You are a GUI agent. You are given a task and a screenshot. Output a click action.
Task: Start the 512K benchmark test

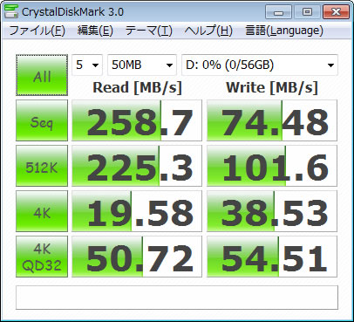(42, 166)
